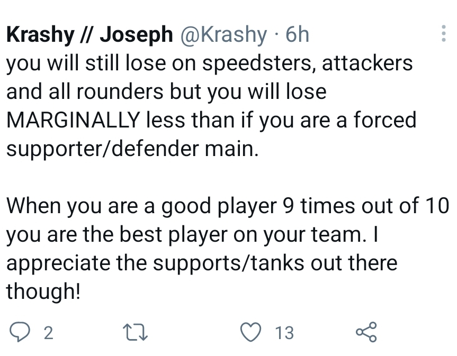Image resolution: width=457 pixels, height=356 pixels.
Task: Click the word though! at tweet end
Action: tap(43, 291)
